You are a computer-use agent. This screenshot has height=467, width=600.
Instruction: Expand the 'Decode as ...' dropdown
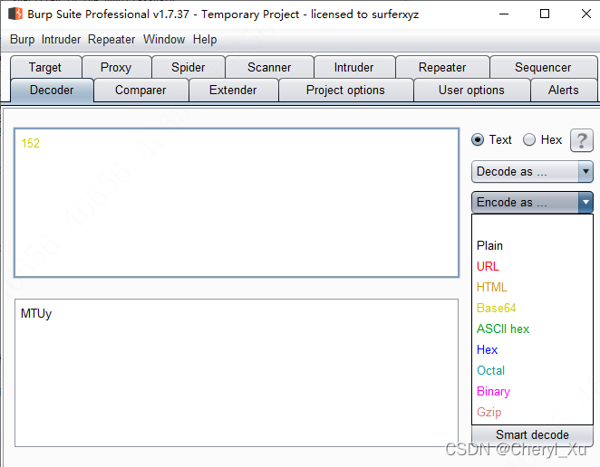tap(532, 171)
